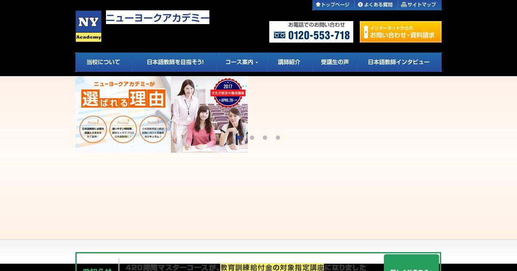This screenshot has height=271, width=517.
Task: Click the phone number 0120-553-718 banner
Action: (x=311, y=32)
